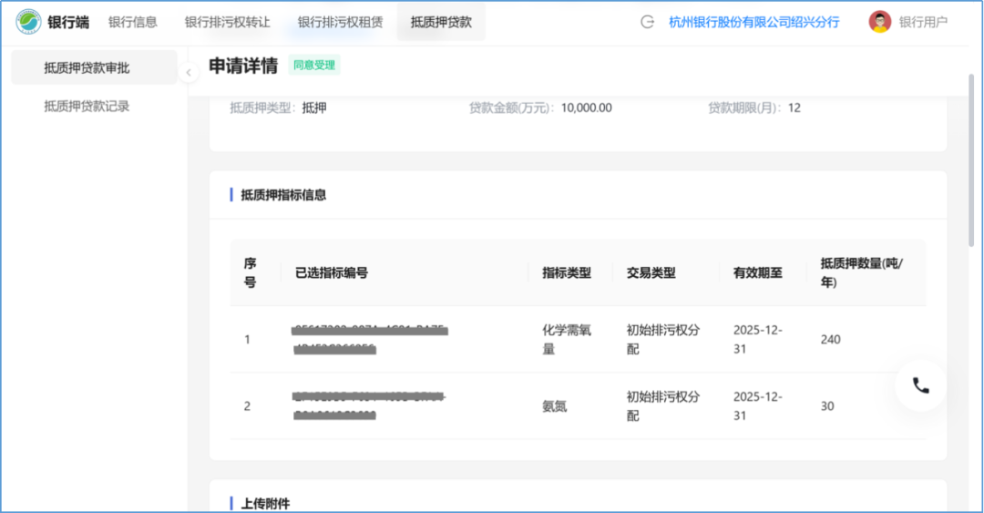
Task: Click the 同意受理 status tag
Action: pos(314,66)
